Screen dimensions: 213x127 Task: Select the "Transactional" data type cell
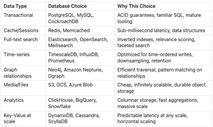click(x=17, y=15)
